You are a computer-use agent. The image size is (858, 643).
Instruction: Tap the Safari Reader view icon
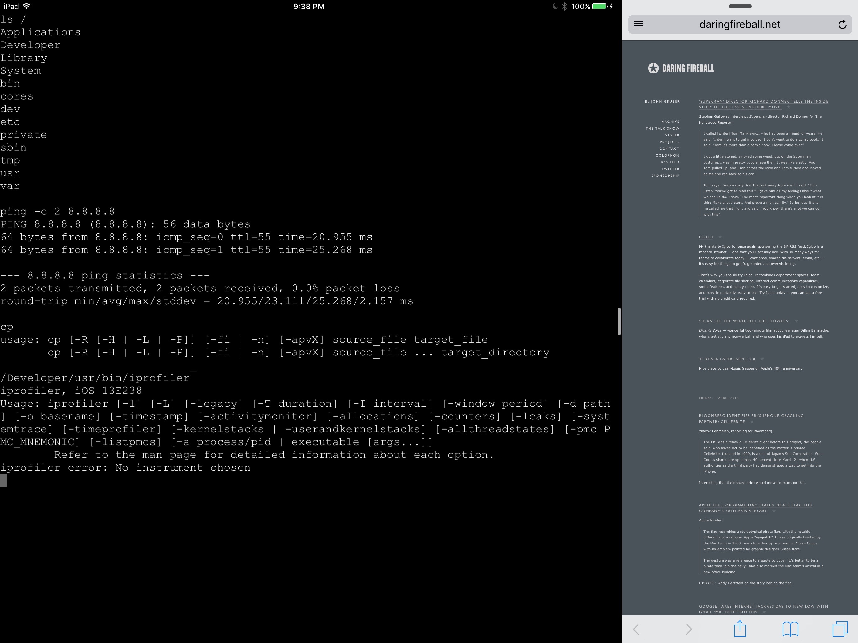pyautogui.click(x=638, y=25)
